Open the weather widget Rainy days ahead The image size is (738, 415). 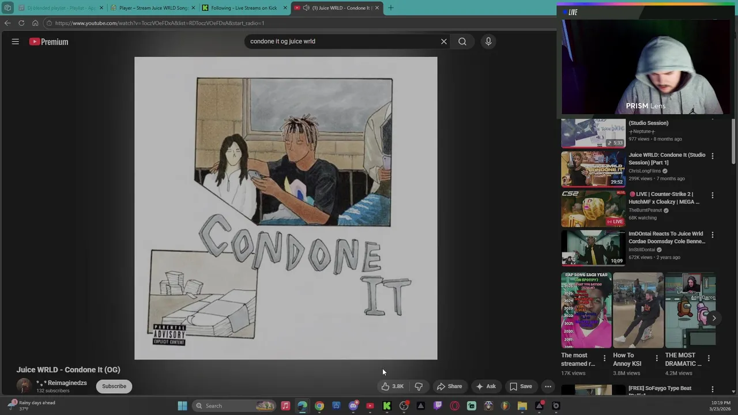tap(32, 406)
